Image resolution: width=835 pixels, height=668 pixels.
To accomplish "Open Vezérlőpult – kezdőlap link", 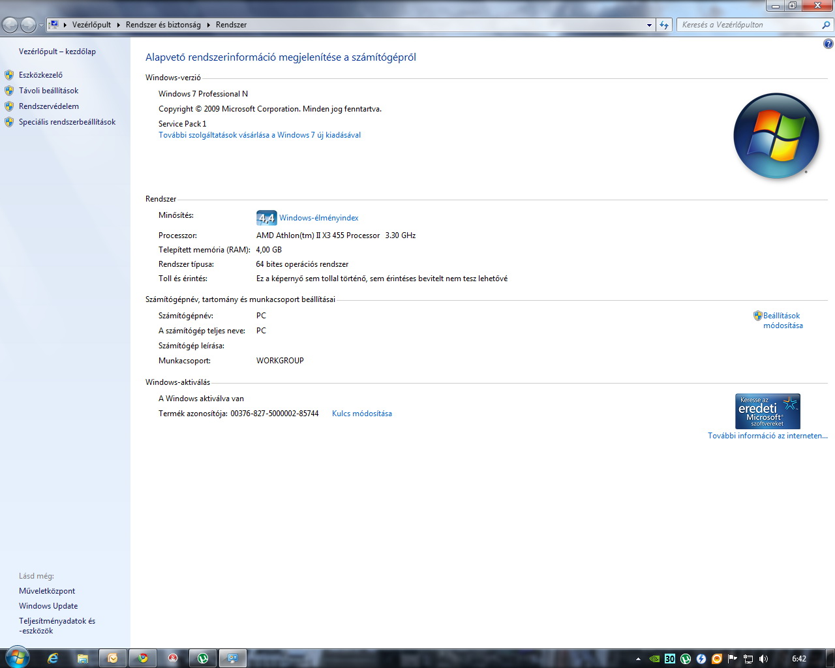I will [x=57, y=52].
